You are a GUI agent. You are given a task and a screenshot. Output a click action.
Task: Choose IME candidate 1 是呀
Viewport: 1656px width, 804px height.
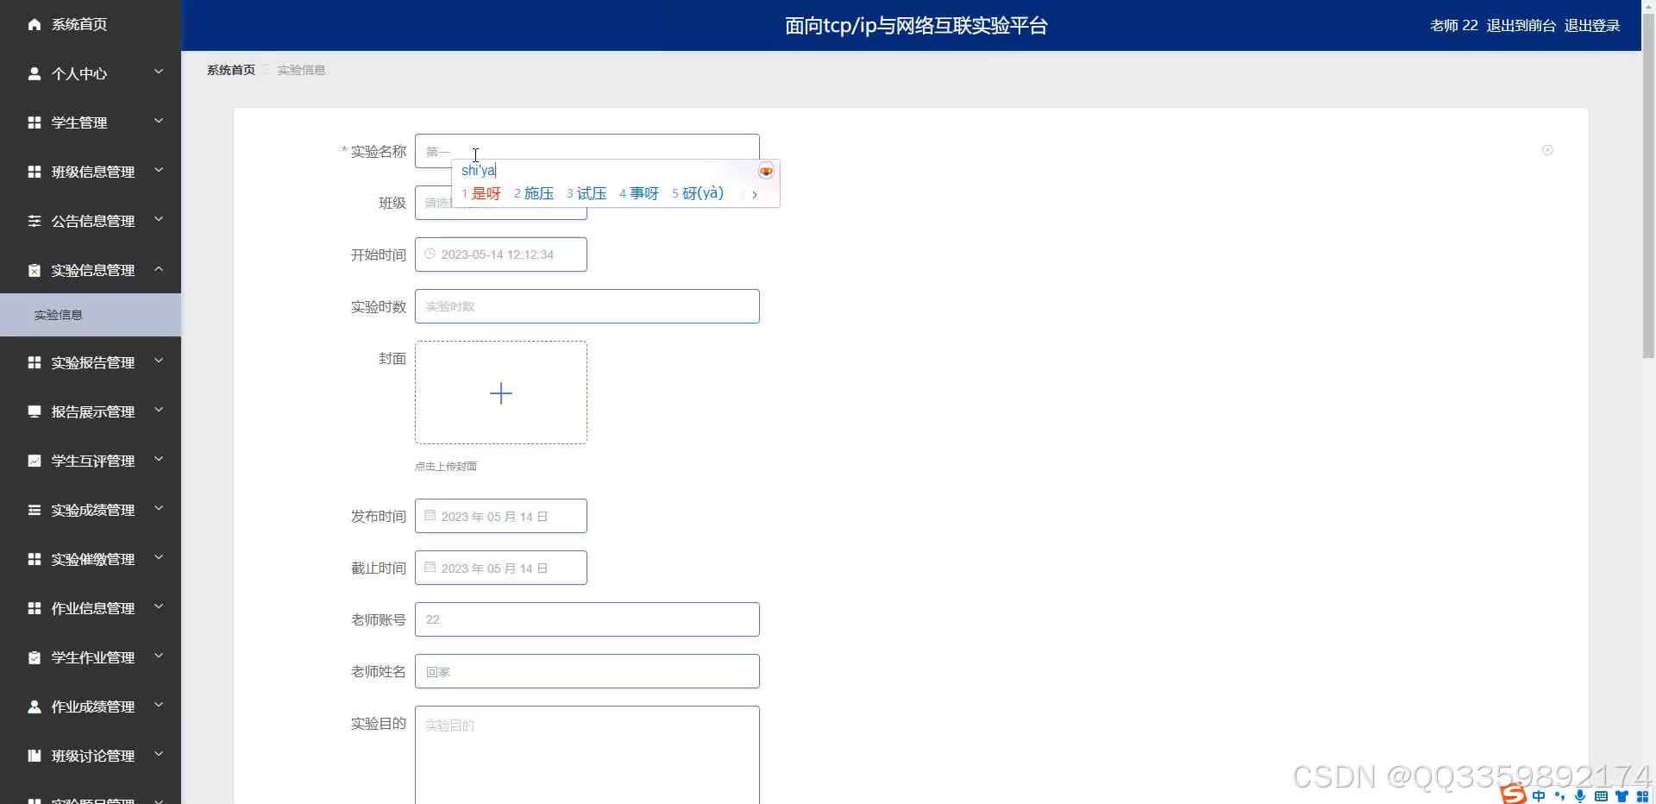click(x=481, y=193)
